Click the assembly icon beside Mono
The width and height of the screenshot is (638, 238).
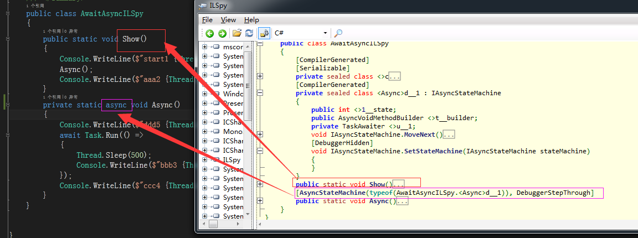(x=216, y=131)
